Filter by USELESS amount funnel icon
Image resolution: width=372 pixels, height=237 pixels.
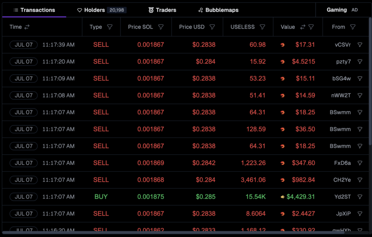(263, 27)
